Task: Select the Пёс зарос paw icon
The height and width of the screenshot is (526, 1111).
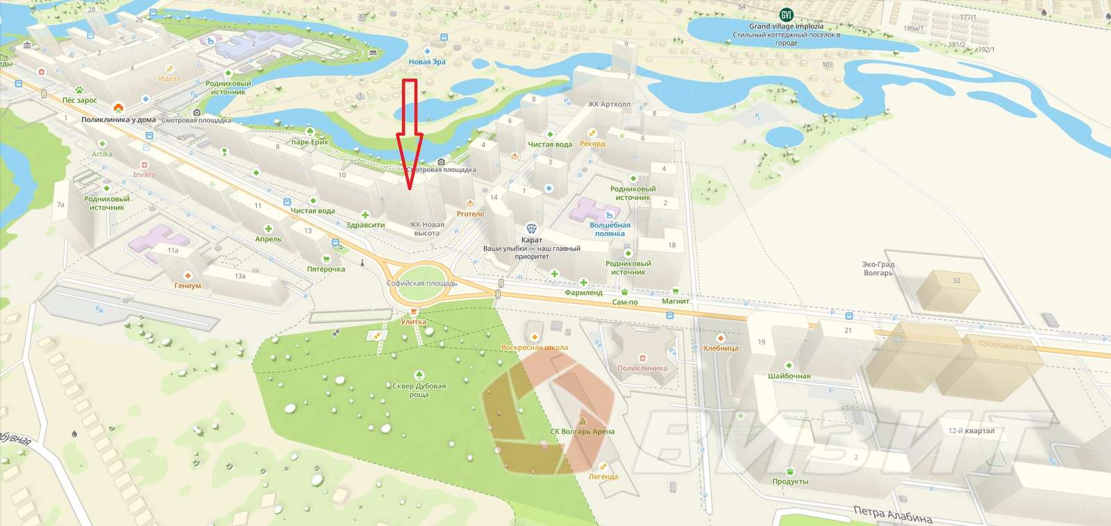Action: tap(80, 90)
